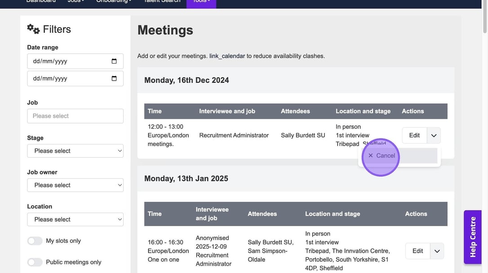Click the page vertical scrollbar
The image size is (488, 273).
tap(484, 135)
